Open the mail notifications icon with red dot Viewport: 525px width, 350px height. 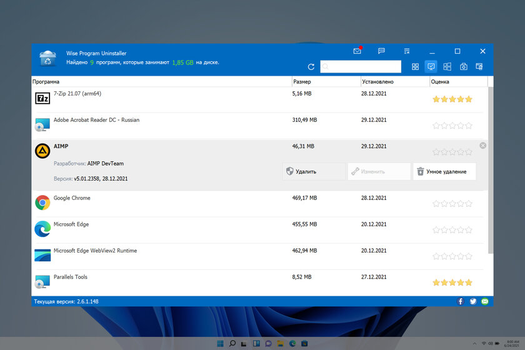coord(357,51)
